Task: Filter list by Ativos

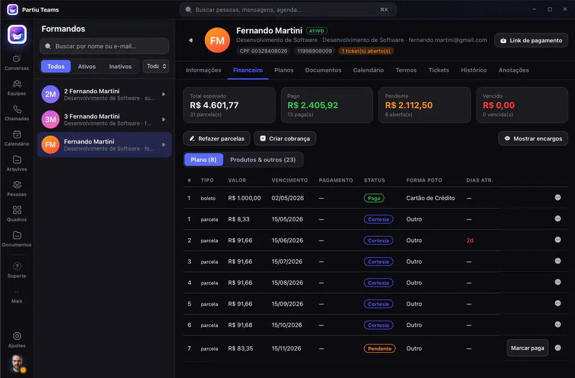Action: [x=86, y=66]
